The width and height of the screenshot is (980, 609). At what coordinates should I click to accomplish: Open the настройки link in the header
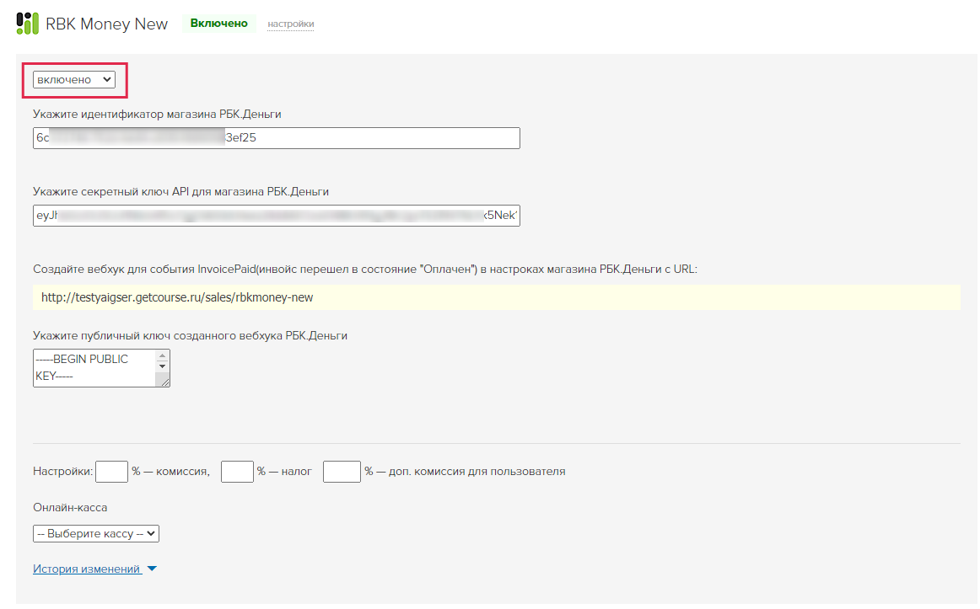click(291, 24)
